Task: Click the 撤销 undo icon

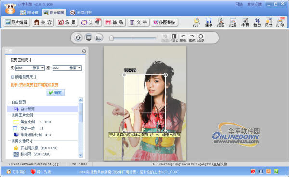Action: pos(183,38)
